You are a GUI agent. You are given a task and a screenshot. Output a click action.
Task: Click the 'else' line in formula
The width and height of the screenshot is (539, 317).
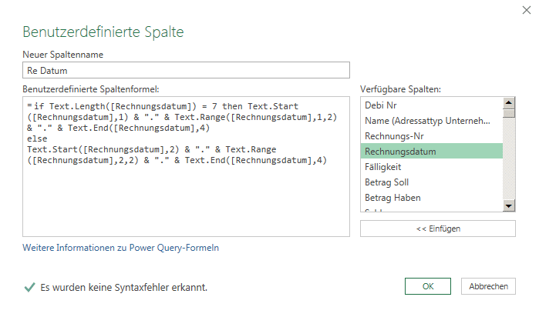(37, 138)
